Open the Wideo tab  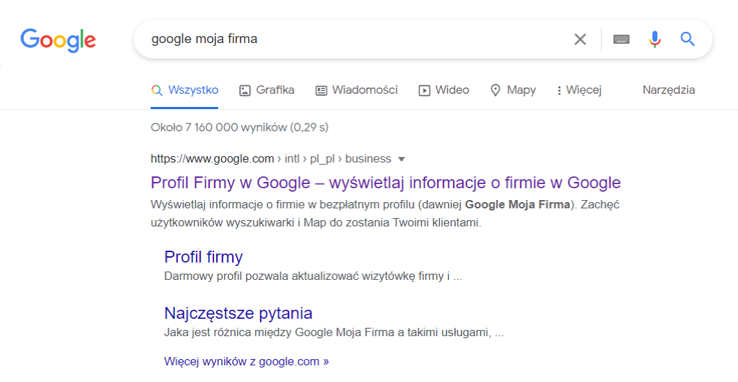444,90
